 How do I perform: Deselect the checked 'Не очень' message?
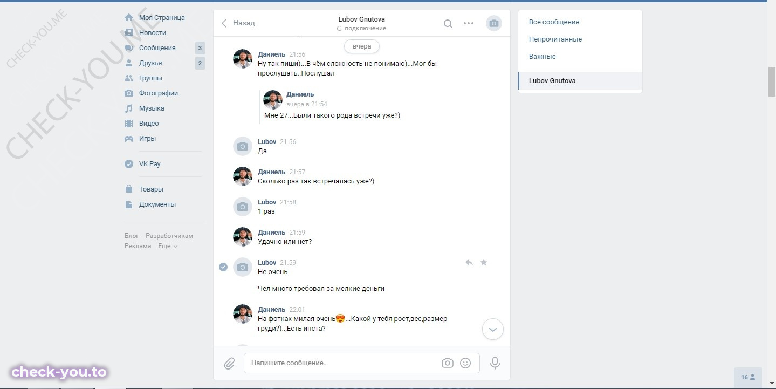click(223, 267)
